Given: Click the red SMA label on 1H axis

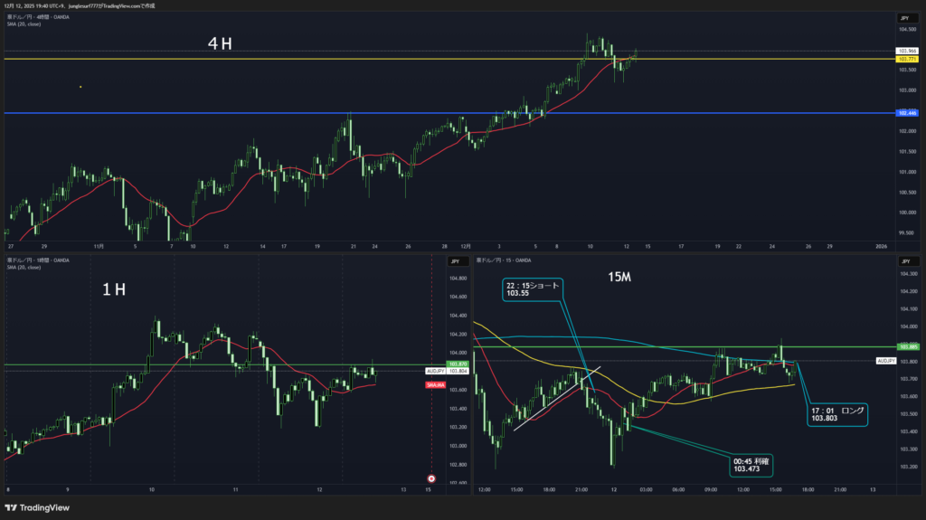Looking at the screenshot, I should (x=434, y=384).
